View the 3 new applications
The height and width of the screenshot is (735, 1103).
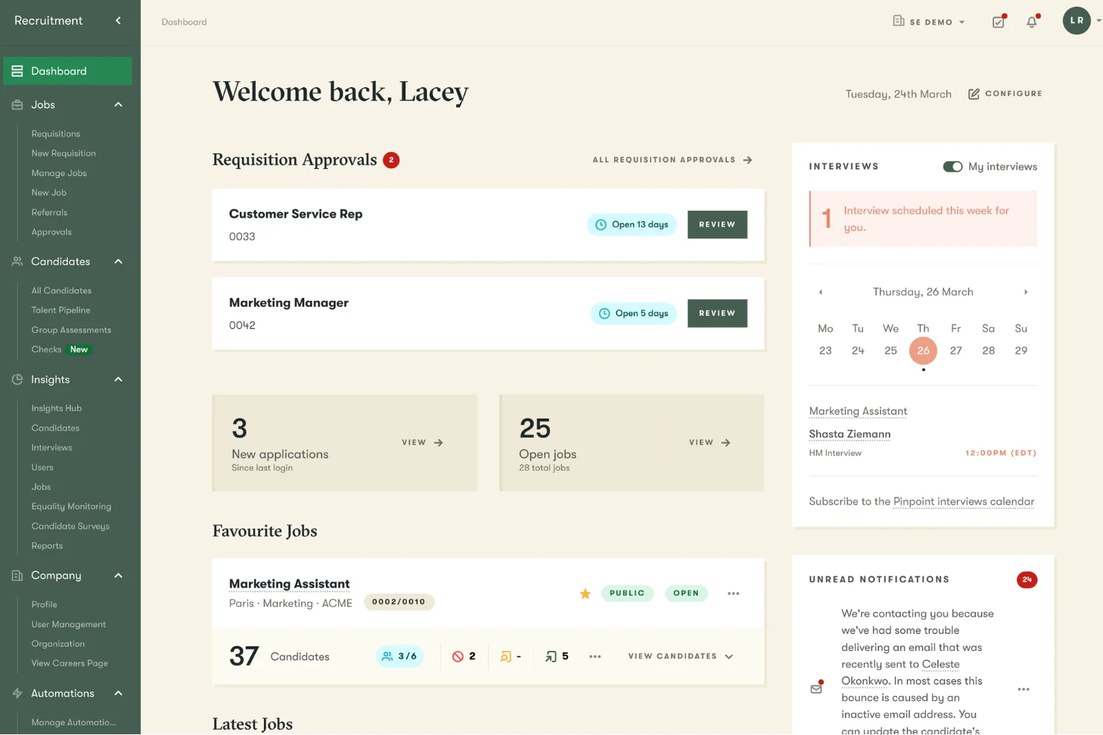click(x=423, y=443)
